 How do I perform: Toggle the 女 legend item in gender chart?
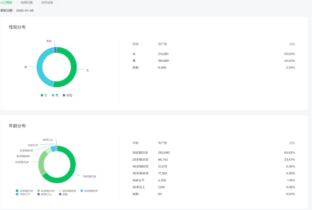pos(44,95)
